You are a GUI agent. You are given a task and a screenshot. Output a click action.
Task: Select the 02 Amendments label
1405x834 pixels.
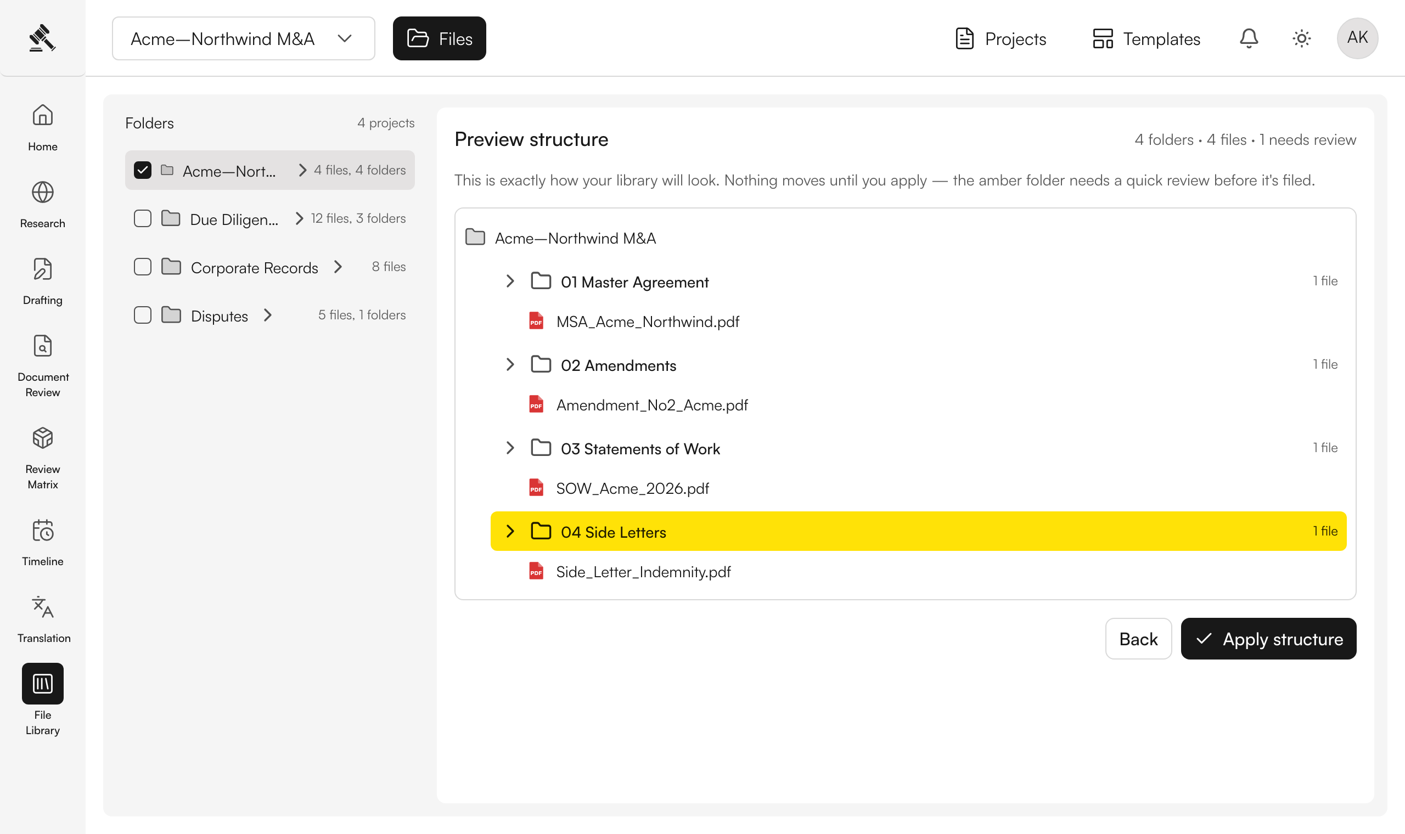pyautogui.click(x=618, y=365)
